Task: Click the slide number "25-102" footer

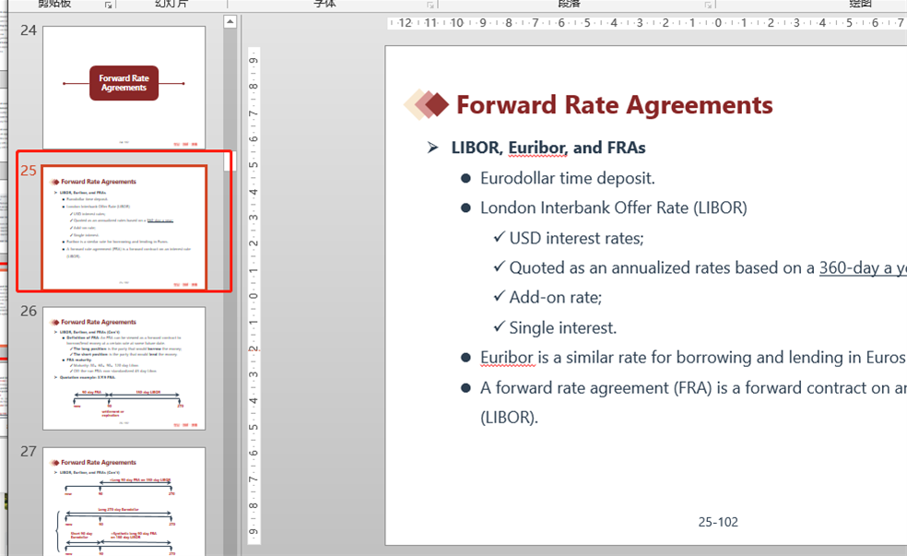Action: (718, 522)
